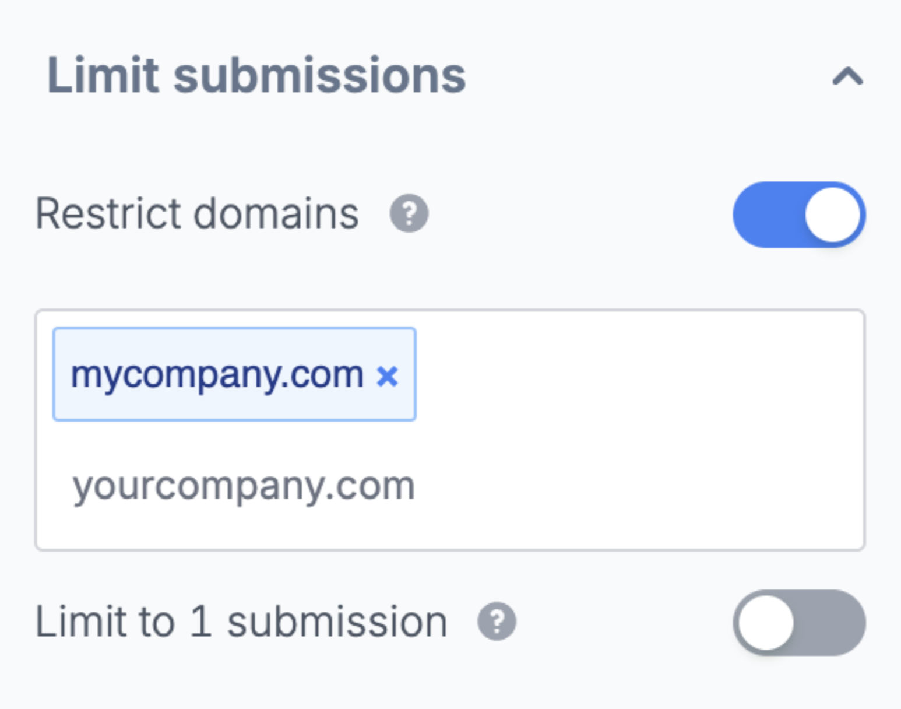Viewport: 901px width, 709px height.
Task: Click the blue cross inside the domain chip
Action: 388,376
